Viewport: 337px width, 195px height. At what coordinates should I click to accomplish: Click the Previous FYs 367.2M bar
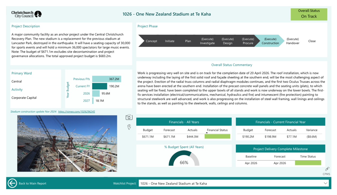click(107, 79)
